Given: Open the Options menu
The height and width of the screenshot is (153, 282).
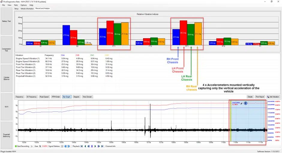Looking at the screenshot, I should pyautogui.click(x=24, y=5).
